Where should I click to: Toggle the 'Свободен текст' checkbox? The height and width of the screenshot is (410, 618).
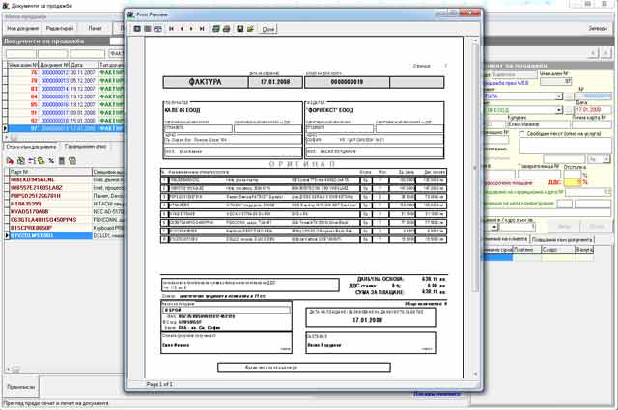tap(520, 134)
